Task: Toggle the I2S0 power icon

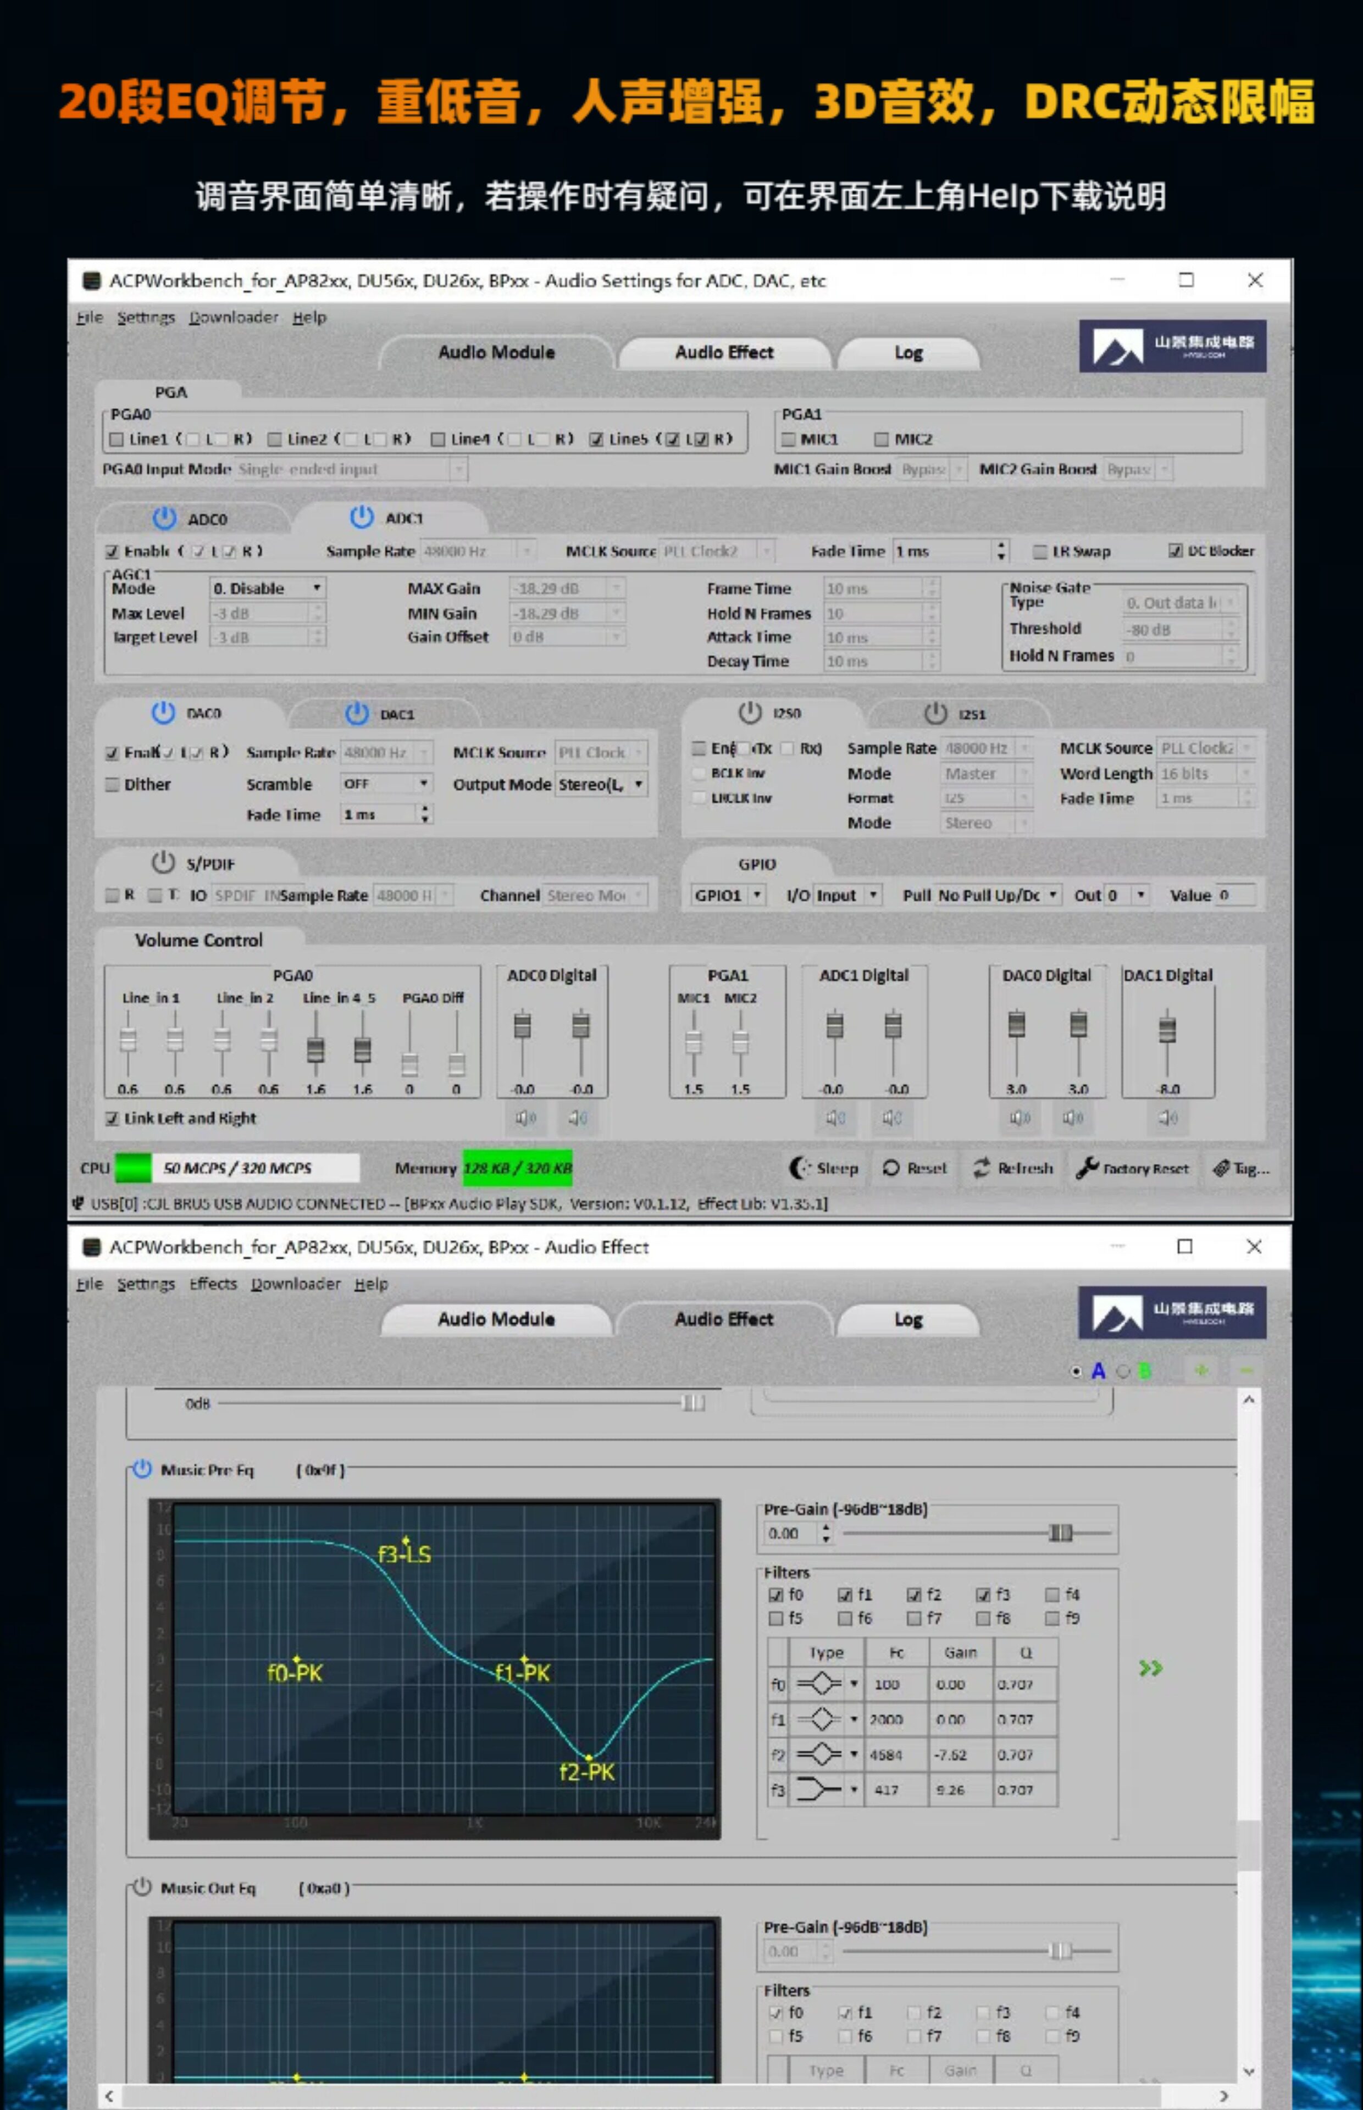Action: click(750, 712)
